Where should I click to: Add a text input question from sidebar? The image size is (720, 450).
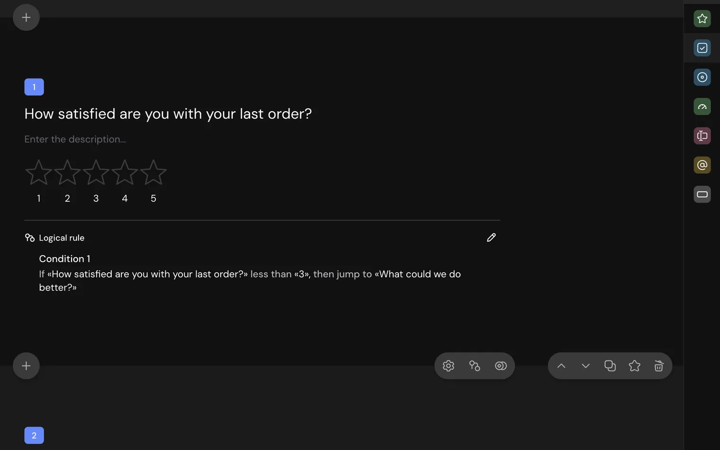[x=702, y=136]
